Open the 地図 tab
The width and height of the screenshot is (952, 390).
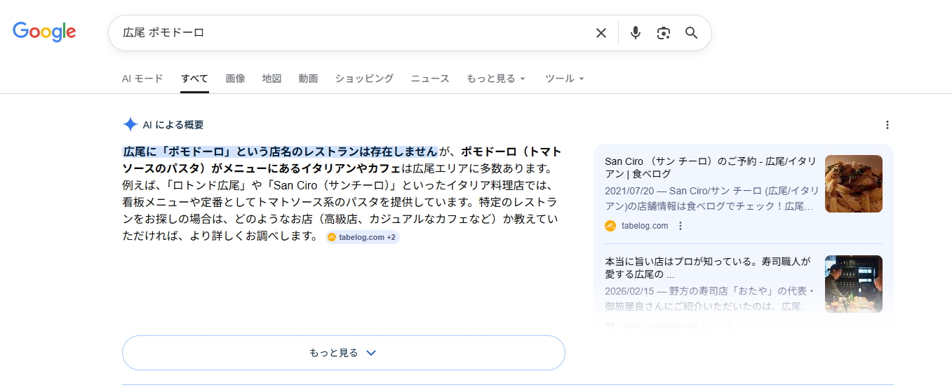tap(271, 79)
